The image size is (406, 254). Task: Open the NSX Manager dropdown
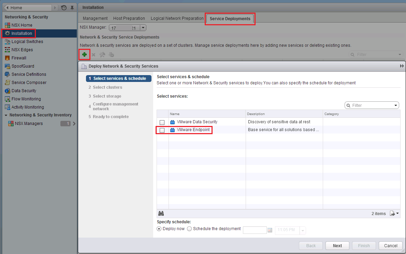click(143, 28)
